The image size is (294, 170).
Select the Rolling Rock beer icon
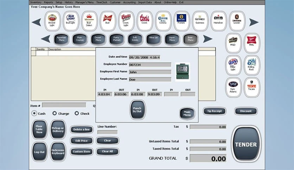click(x=252, y=65)
